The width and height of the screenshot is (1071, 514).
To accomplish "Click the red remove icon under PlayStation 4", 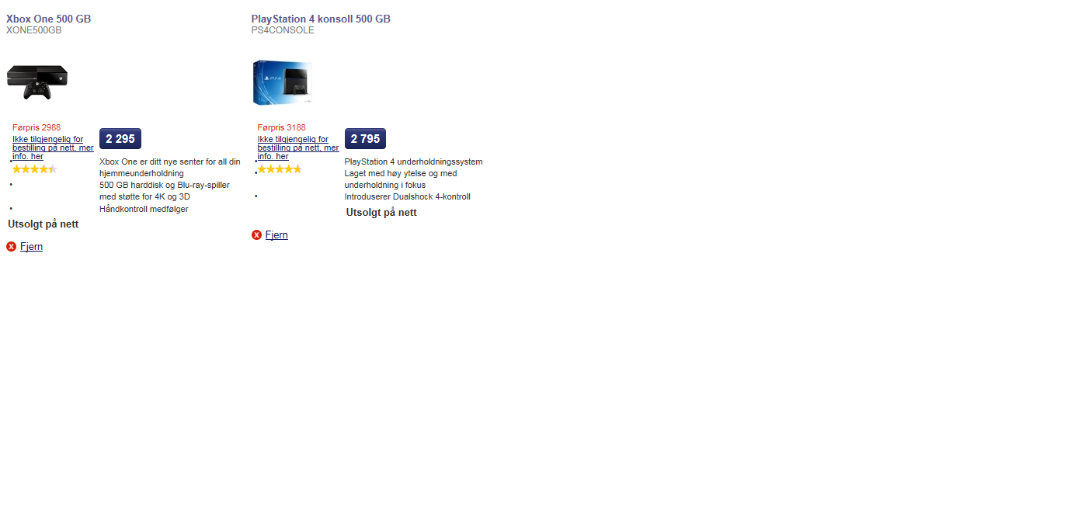I will click(256, 235).
